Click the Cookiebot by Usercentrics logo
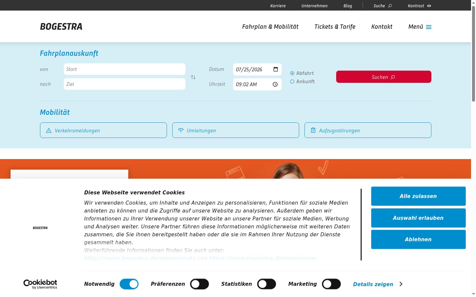Screen dimensions: 476x297 pyautogui.click(x=40, y=284)
